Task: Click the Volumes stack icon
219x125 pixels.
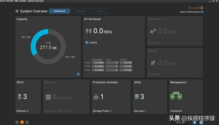Action: [48, 97]
